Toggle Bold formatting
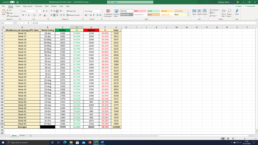258x145 pixels. point(23,15)
